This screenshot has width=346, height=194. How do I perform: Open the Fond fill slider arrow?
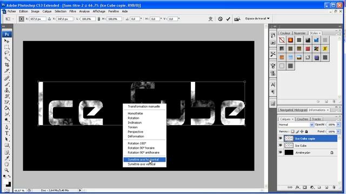[338, 131]
